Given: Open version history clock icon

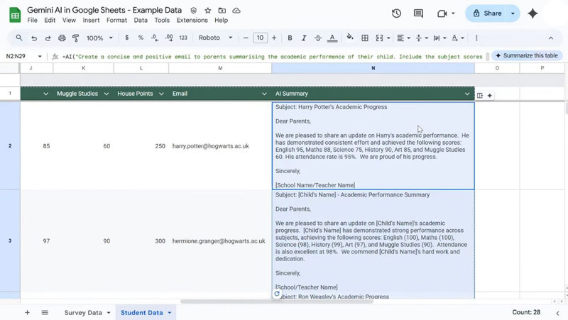Looking at the screenshot, I should click(396, 13).
